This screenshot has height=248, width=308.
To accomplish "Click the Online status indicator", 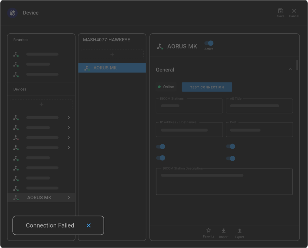I will click(166, 87).
